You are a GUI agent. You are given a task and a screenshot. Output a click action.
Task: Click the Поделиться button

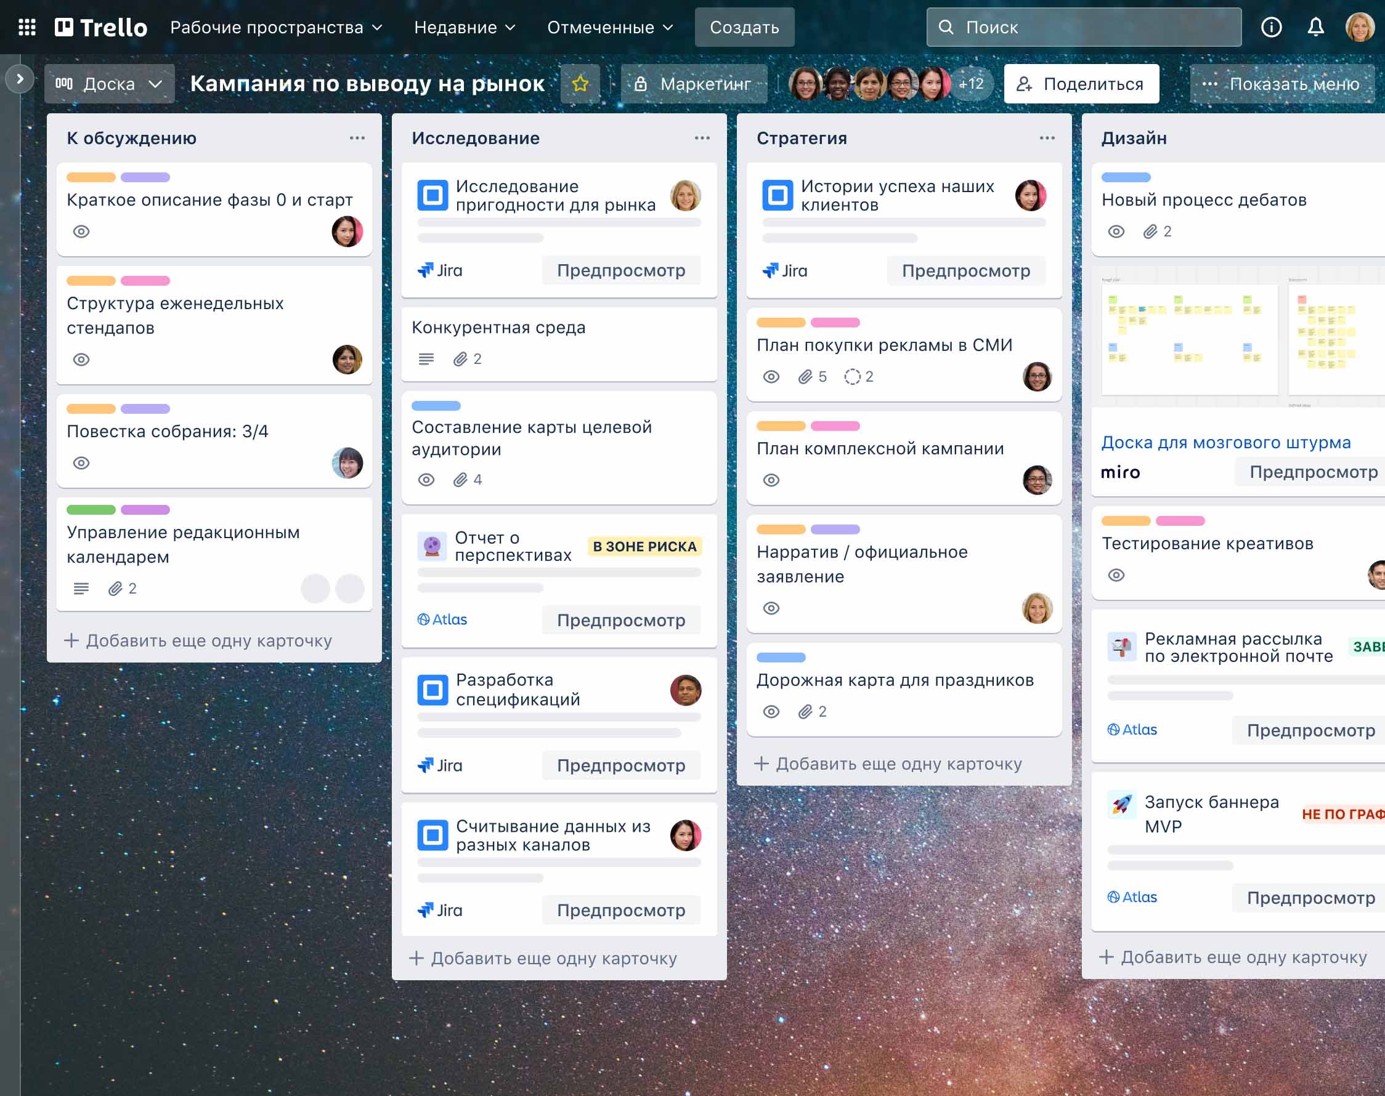coord(1081,83)
